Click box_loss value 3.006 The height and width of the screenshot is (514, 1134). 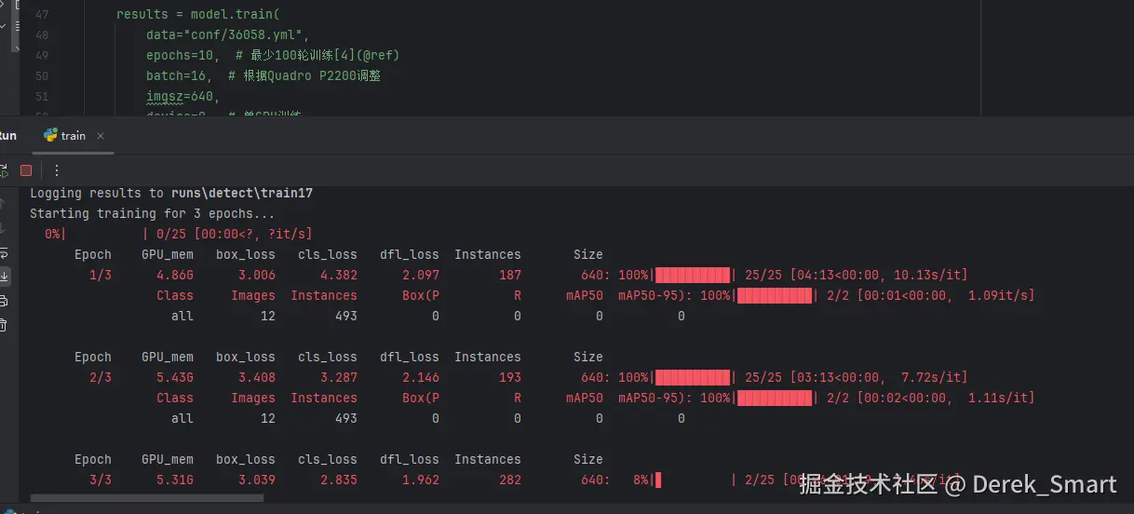coord(257,275)
